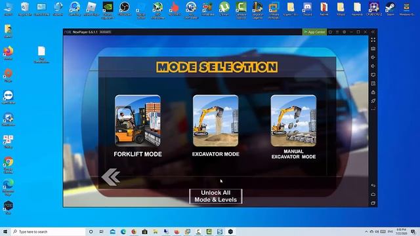Open the Camtasia desktop icon

pyautogui.click(x=241, y=10)
